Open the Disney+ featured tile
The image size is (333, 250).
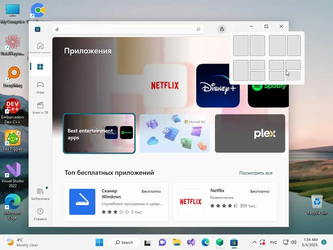(218, 86)
